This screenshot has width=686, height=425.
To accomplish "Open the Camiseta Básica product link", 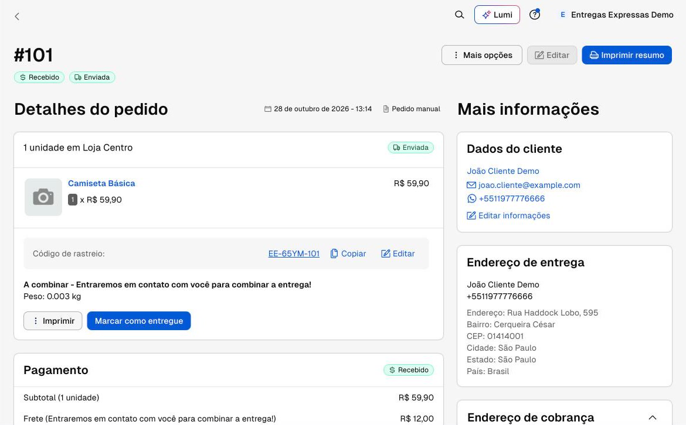I will (101, 183).
